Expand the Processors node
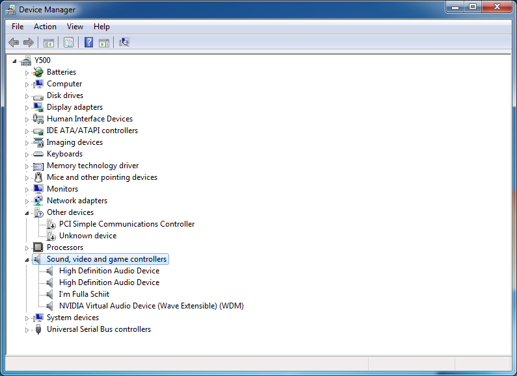This screenshot has width=517, height=376. [27, 248]
